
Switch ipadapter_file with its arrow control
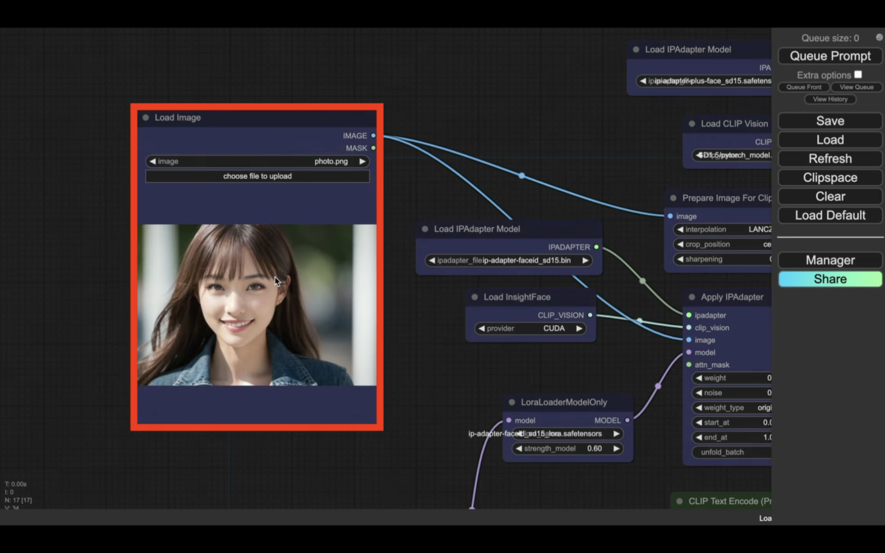click(585, 260)
